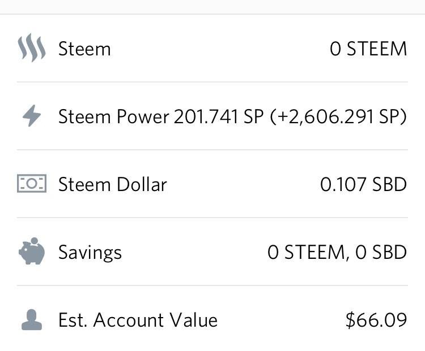Click the account value person icon
Image resolution: width=425 pixels, height=351 pixels.
(32, 320)
